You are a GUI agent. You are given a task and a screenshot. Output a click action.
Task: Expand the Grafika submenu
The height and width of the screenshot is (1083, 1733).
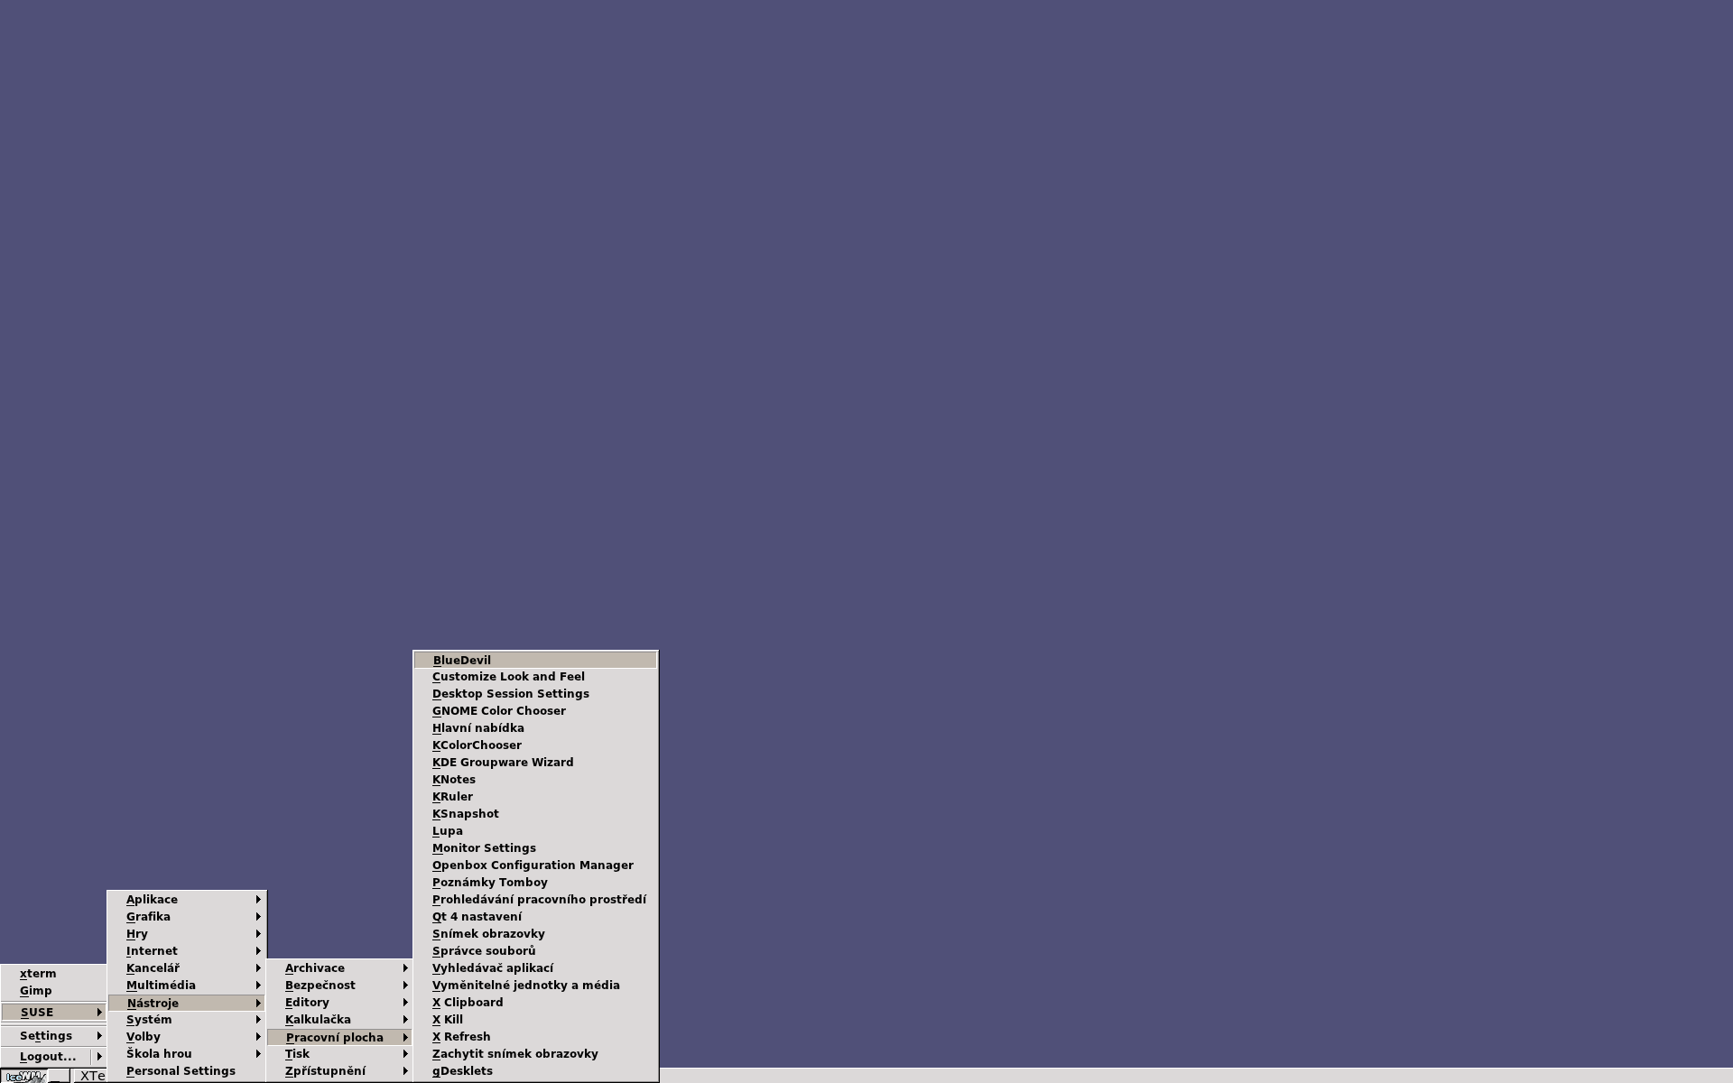click(187, 917)
